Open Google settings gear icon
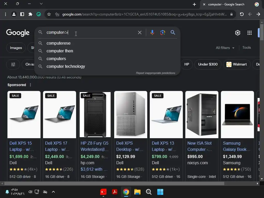Screen dimensions: 264x198 tap(237, 33)
